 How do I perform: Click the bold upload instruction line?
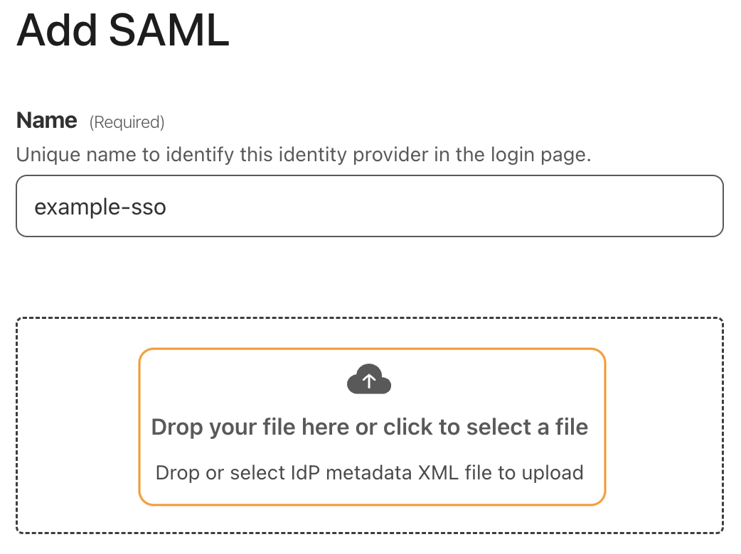point(370,427)
